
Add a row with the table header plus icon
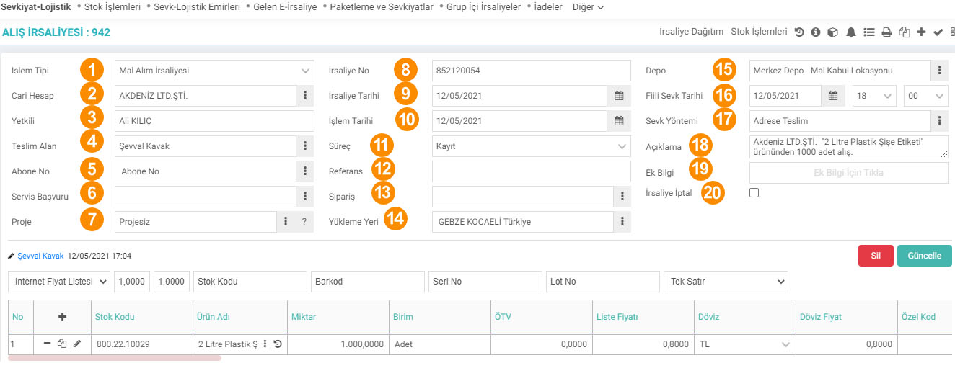tap(62, 317)
